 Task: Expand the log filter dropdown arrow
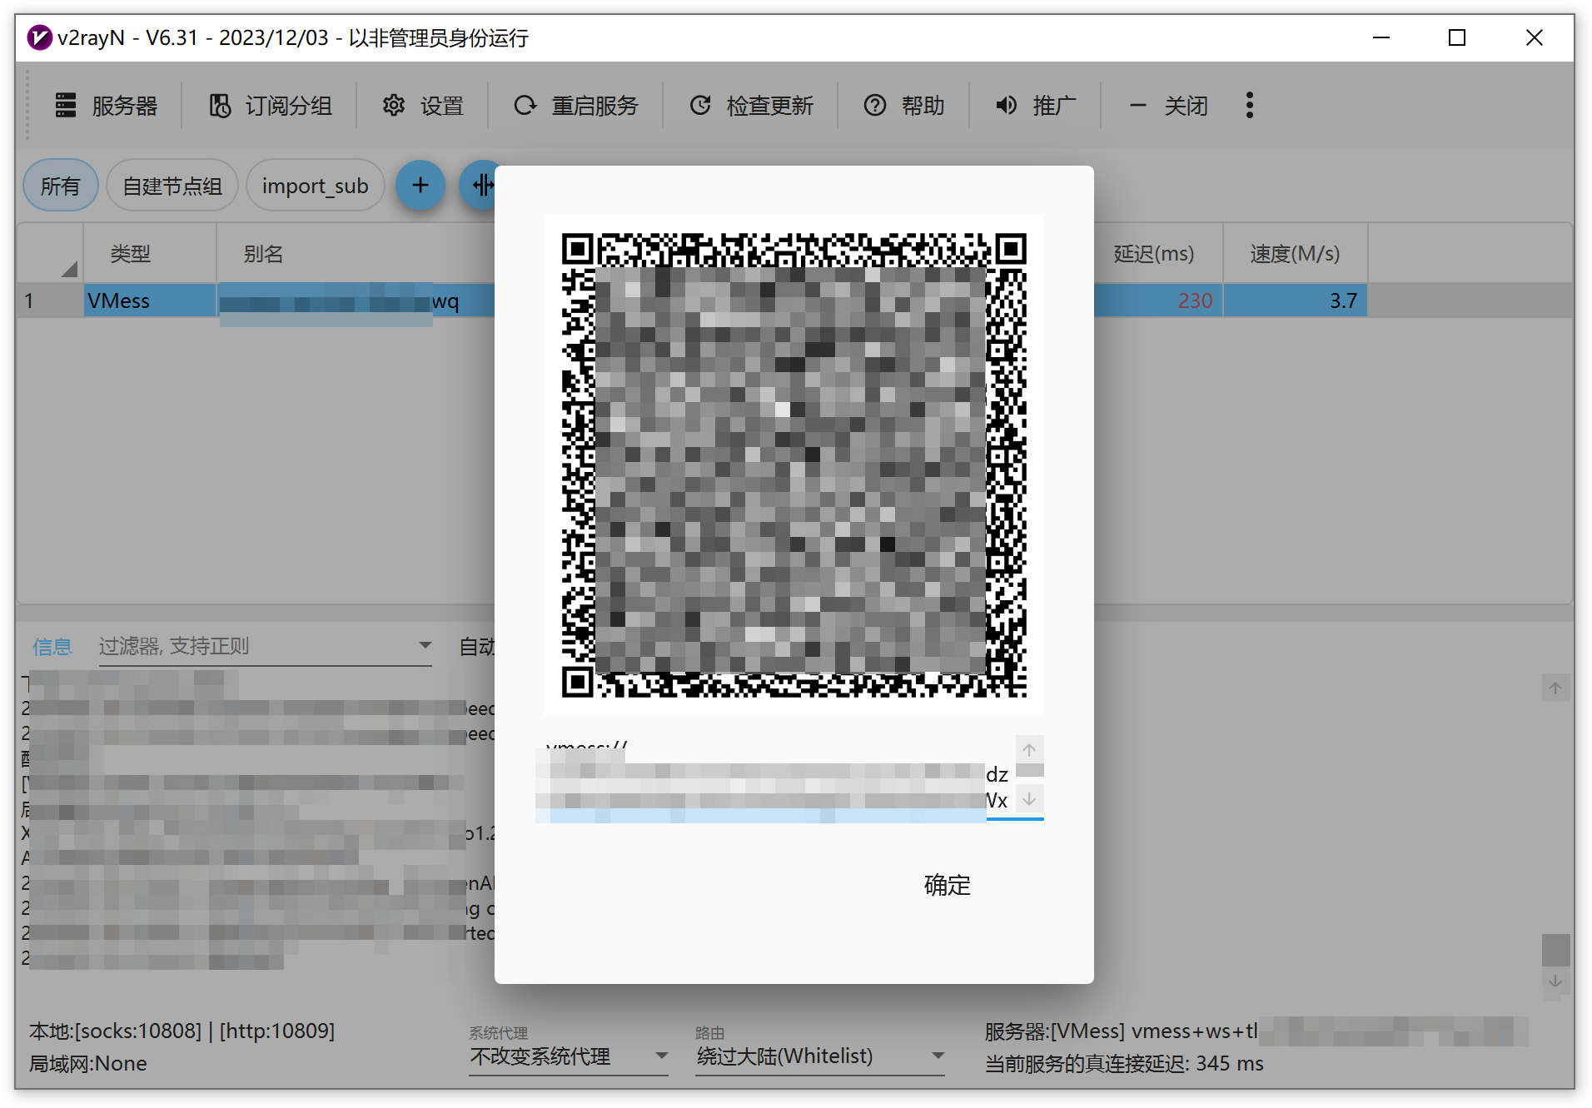click(425, 646)
